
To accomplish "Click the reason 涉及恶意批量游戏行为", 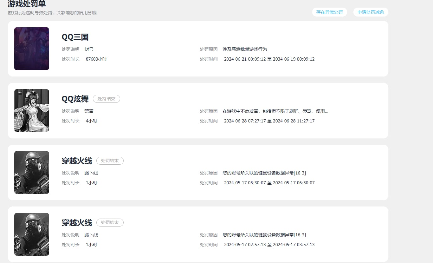I will coord(245,49).
